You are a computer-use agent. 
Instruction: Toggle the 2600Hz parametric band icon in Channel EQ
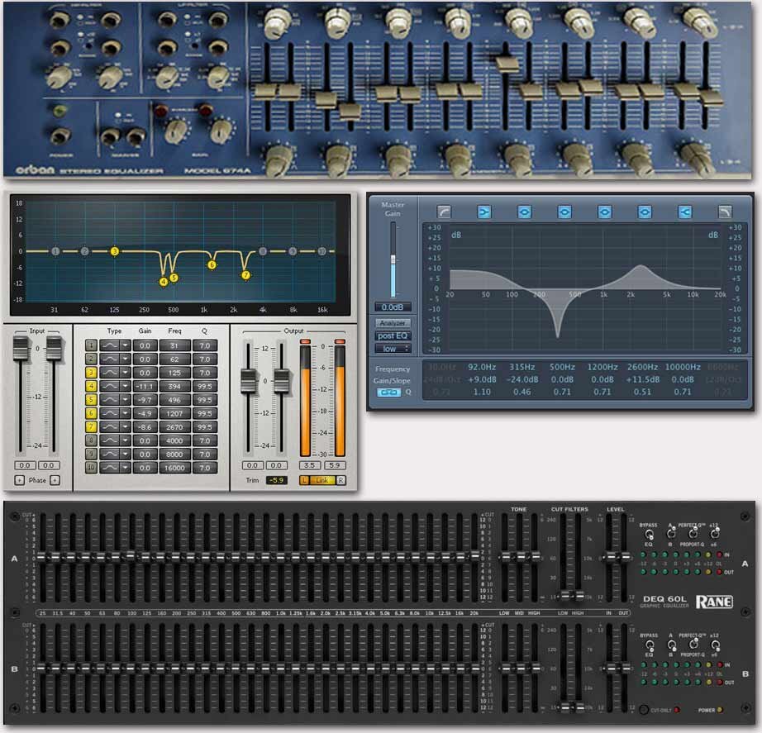click(645, 212)
